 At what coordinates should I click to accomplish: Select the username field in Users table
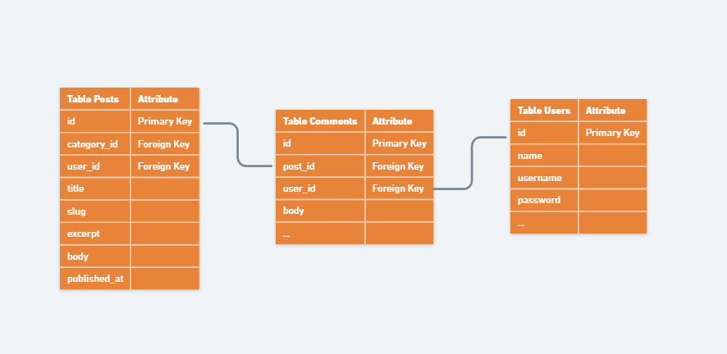coord(544,178)
